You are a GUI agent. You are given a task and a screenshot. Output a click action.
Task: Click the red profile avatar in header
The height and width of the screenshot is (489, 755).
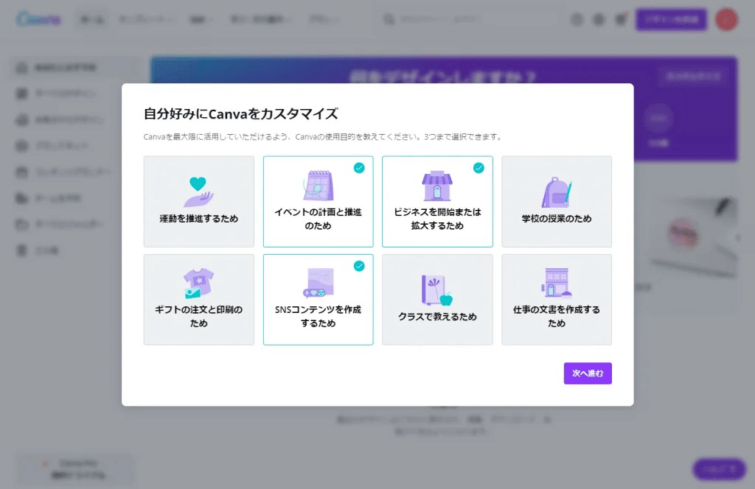726,20
